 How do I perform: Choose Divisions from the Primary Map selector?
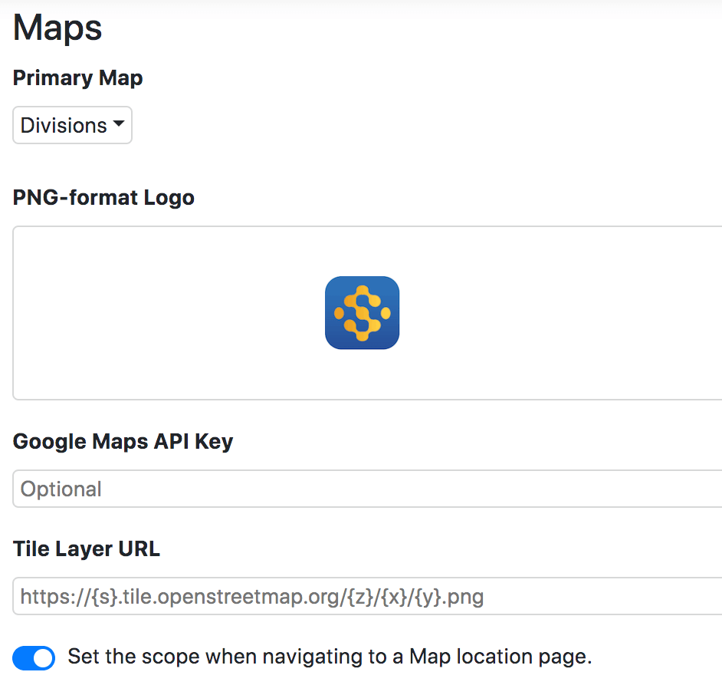(71, 124)
